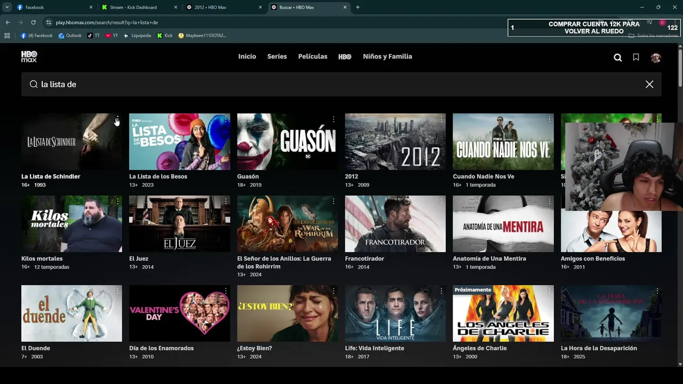Viewport: 683px width, 384px height.
Task: Open La Lista de los Besos thumbnail
Action: pyautogui.click(x=179, y=141)
